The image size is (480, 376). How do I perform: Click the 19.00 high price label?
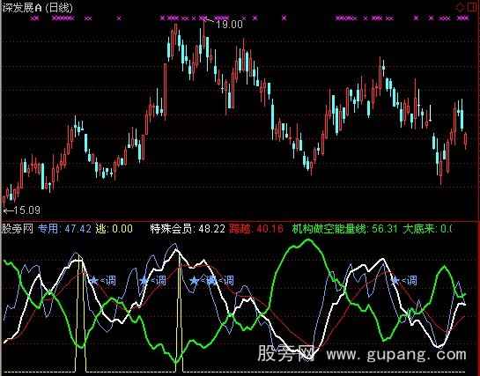[x=229, y=24]
